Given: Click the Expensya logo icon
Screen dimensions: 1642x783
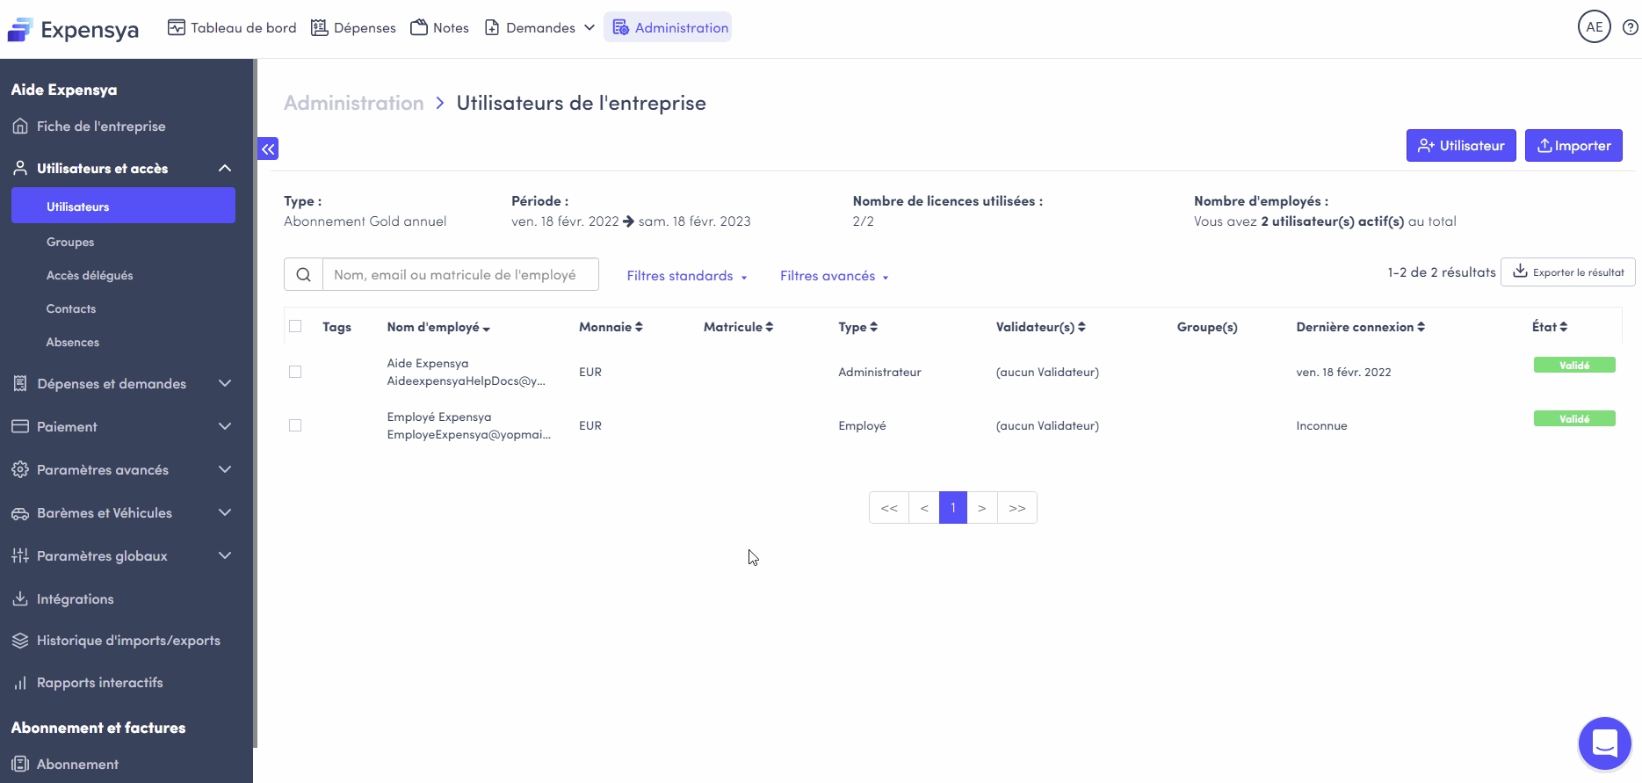Looking at the screenshot, I should coord(20,30).
